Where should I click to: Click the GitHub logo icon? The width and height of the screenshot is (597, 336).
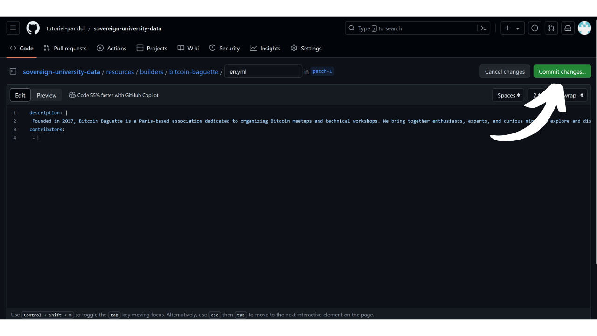click(x=33, y=28)
